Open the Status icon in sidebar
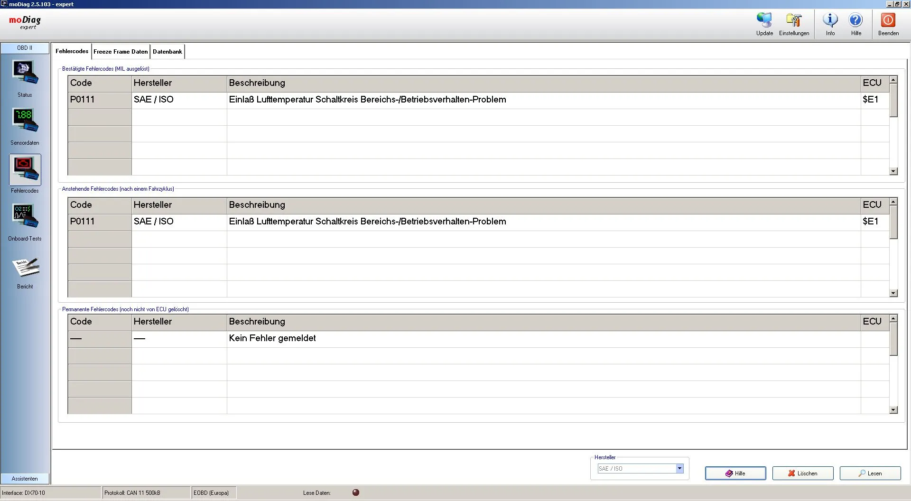 (x=25, y=74)
